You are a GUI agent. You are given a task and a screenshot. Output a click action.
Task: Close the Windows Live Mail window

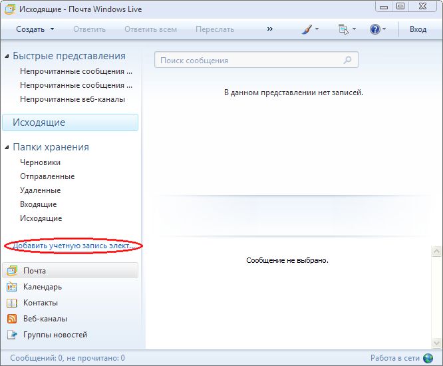point(422,7)
